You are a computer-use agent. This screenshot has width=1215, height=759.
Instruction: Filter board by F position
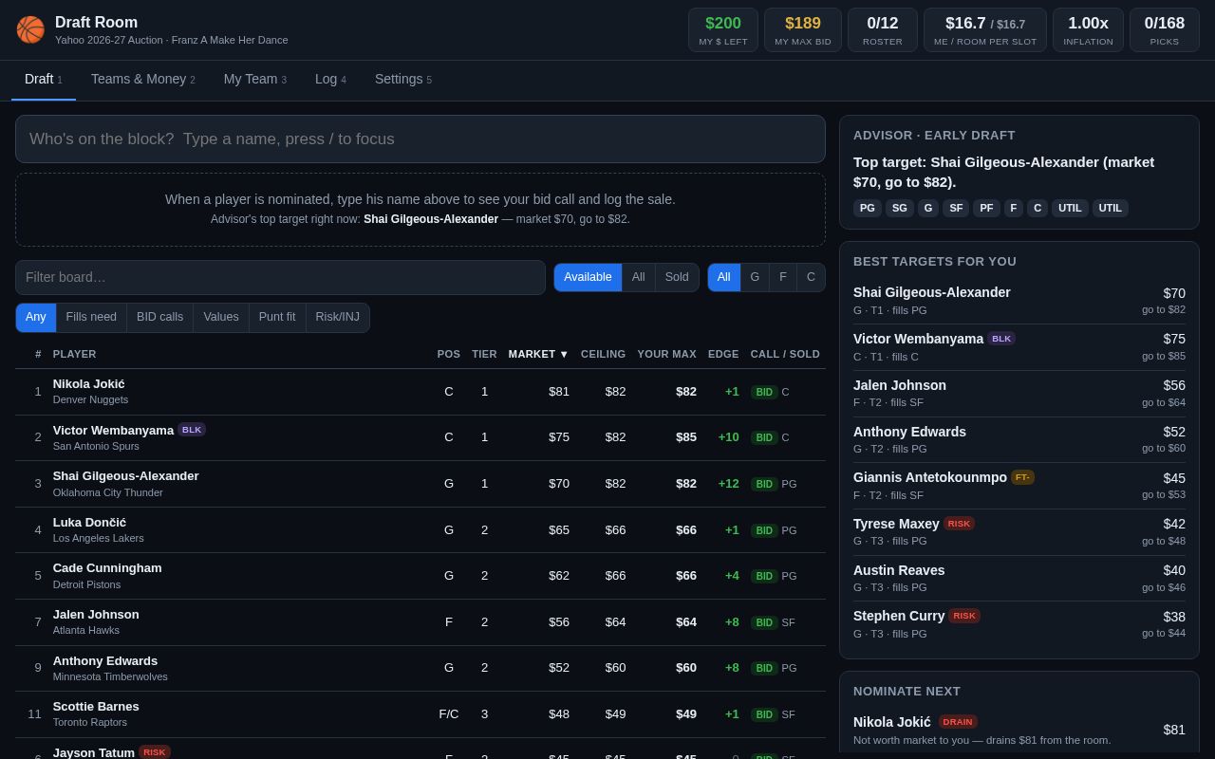coord(783,277)
